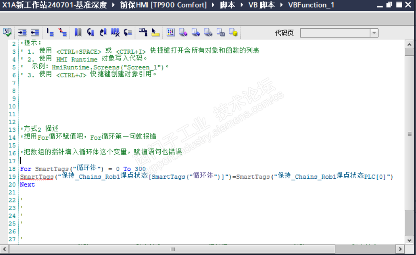The height and width of the screenshot is (255, 416).
Task: Click X1A新工作站240701-基准深度 in breadcrumb
Action: (55, 5)
